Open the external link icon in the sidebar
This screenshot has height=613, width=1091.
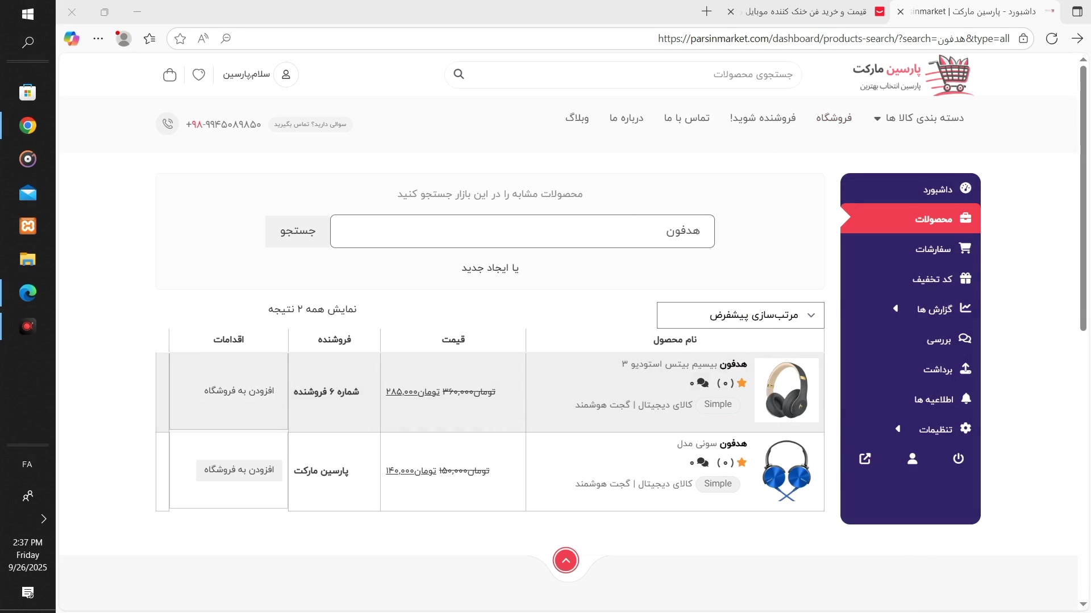click(865, 459)
